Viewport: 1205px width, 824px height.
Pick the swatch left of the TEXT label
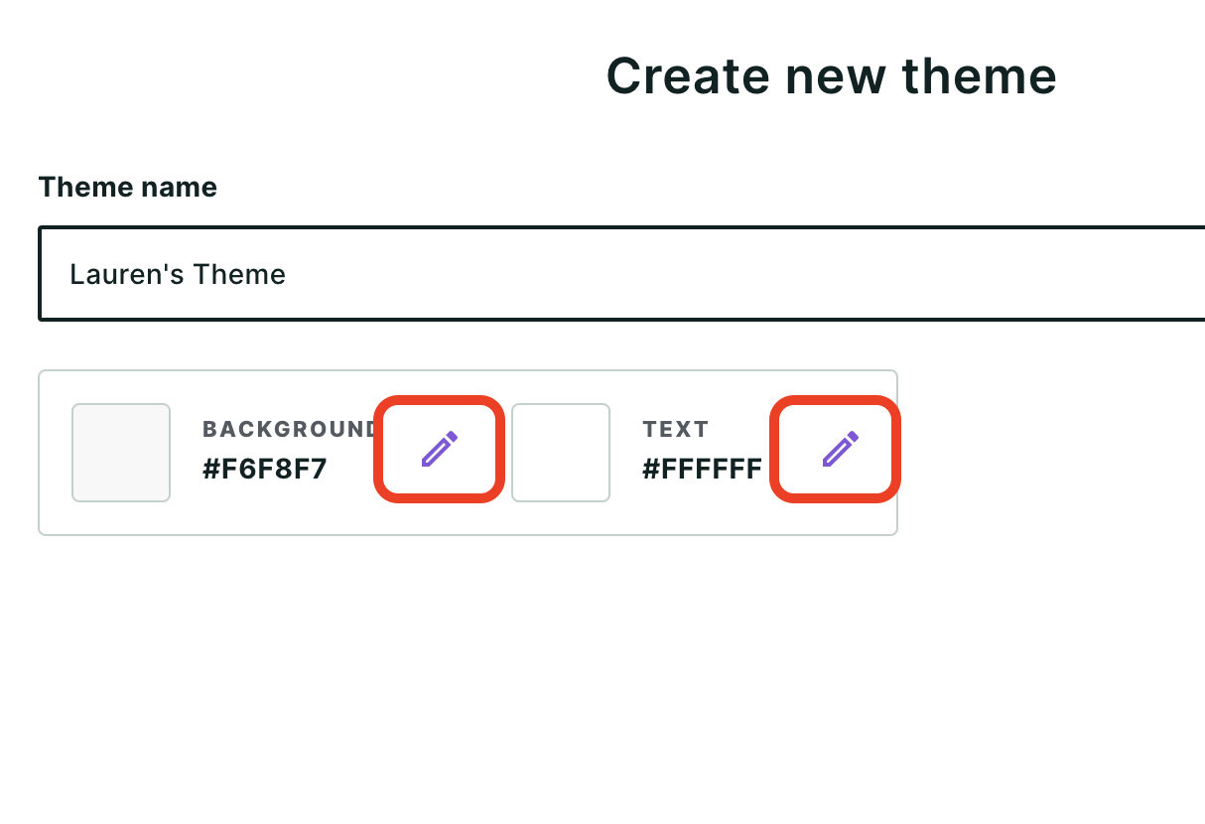pyautogui.click(x=561, y=452)
